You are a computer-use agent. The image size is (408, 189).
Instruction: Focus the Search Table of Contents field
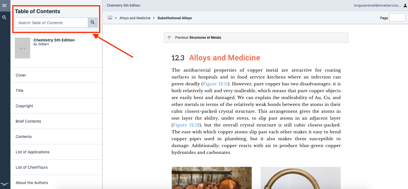(x=51, y=22)
